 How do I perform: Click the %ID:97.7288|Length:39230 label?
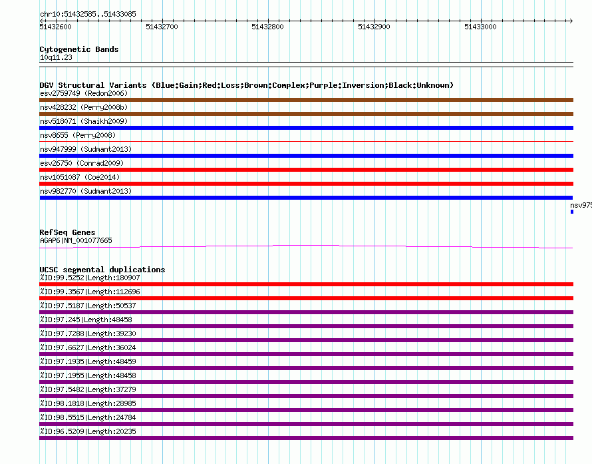pos(88,334)
